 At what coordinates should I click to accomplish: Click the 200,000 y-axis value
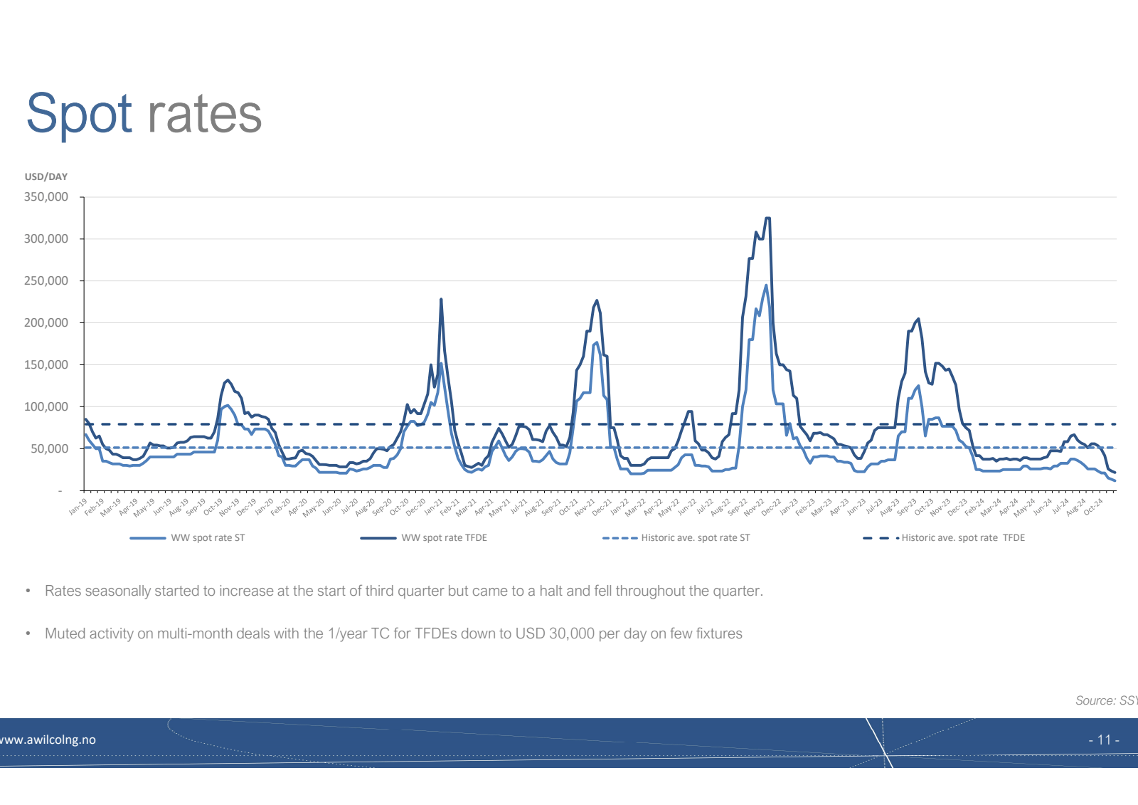coord(46,322)
